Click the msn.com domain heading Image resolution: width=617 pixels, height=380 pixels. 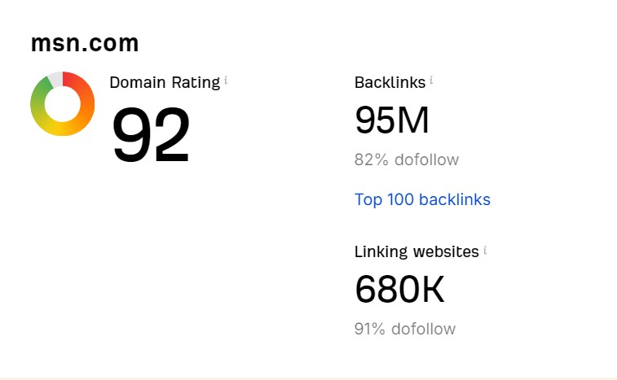click(85, 43)
